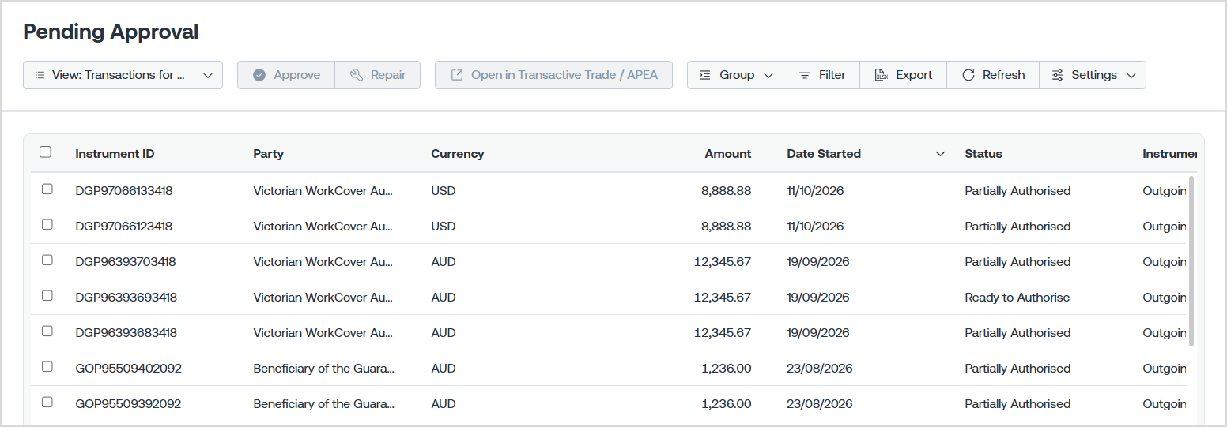Screen dimensions: 1227x427
Task: Click the 19/09/2026 date in row DGP96393703418
Action: [818, 261]
